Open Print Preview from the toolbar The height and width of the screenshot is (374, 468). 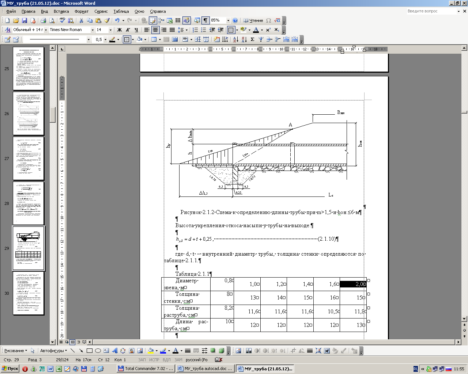52,20
